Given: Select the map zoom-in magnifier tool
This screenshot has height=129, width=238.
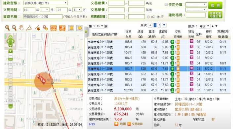Looking at the screenshot, I should 7,28.
